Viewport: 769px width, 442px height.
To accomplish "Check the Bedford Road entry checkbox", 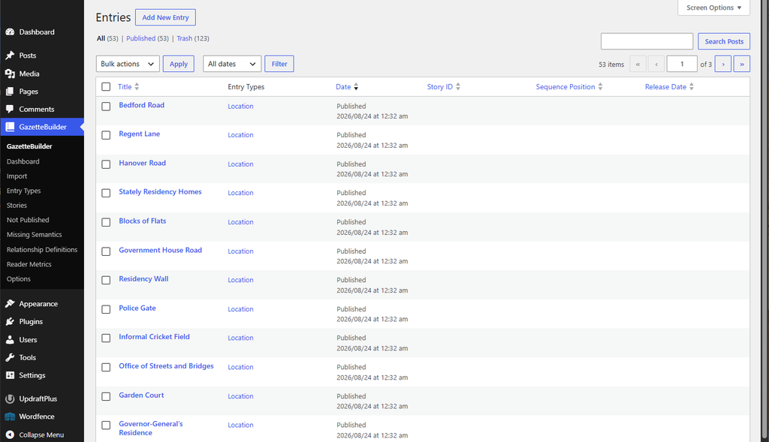I will click(106, 107).
